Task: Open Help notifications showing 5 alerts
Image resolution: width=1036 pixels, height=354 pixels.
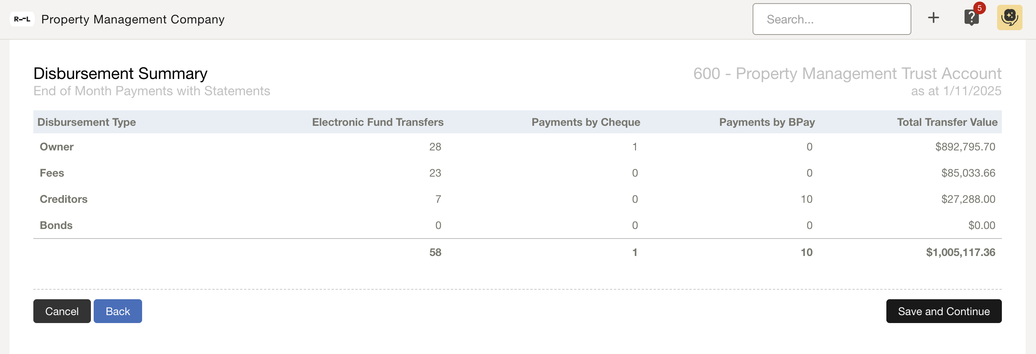Action: 972,18
